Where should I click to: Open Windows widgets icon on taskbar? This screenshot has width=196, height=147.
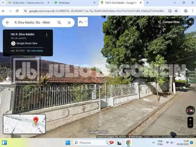point(4,143)
